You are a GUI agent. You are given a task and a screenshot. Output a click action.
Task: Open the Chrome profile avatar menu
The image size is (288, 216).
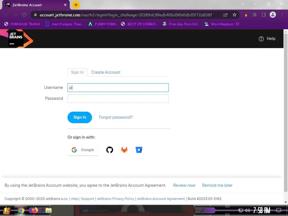pyautogui.click(x=273, y=15)
